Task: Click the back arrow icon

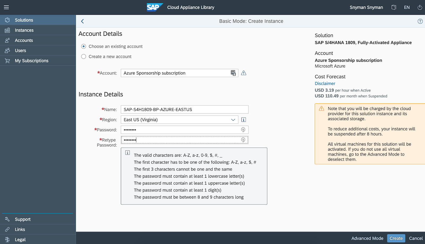Action: tap(82, 21)
